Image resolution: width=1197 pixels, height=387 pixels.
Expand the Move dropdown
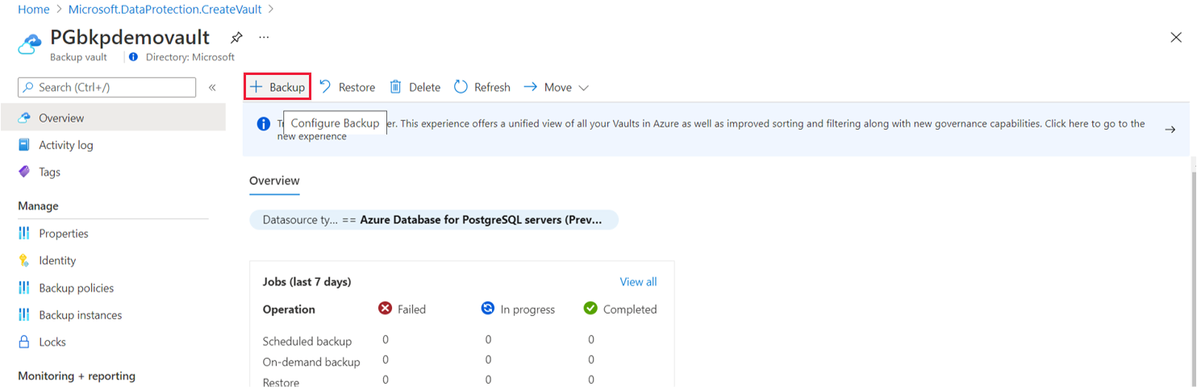(x=557, y=87)
